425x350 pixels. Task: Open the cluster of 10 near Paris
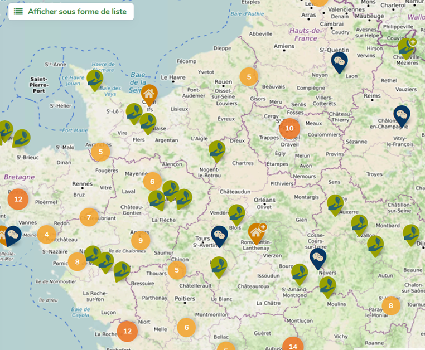tap(289, 128)
